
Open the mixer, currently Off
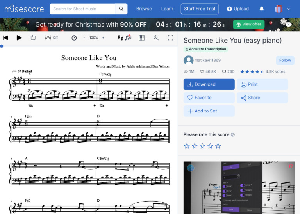[x=51, y=37]
